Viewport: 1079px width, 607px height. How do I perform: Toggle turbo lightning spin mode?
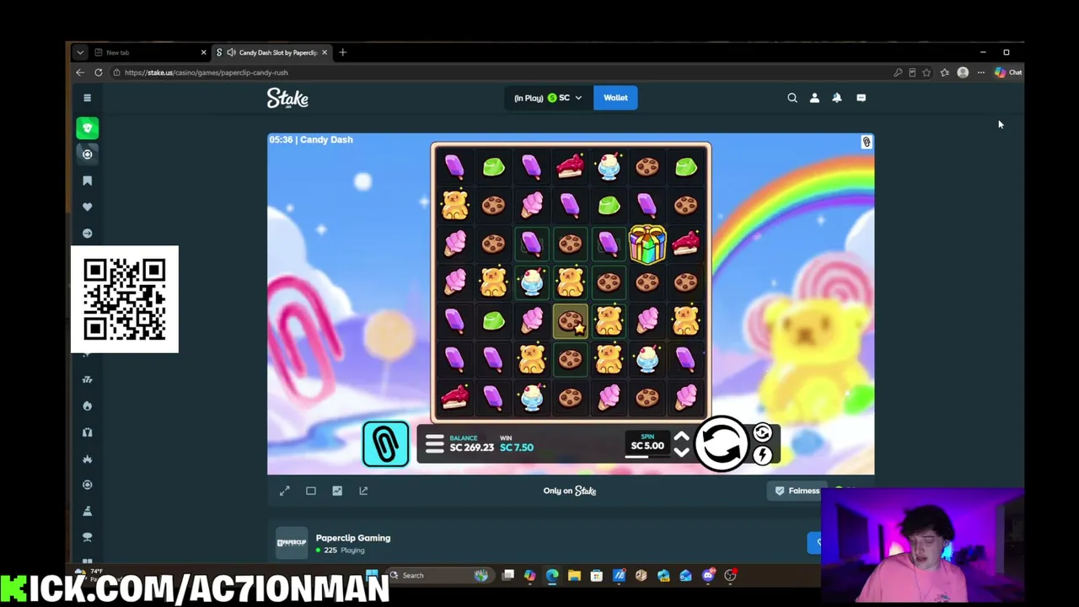(762, 456)
